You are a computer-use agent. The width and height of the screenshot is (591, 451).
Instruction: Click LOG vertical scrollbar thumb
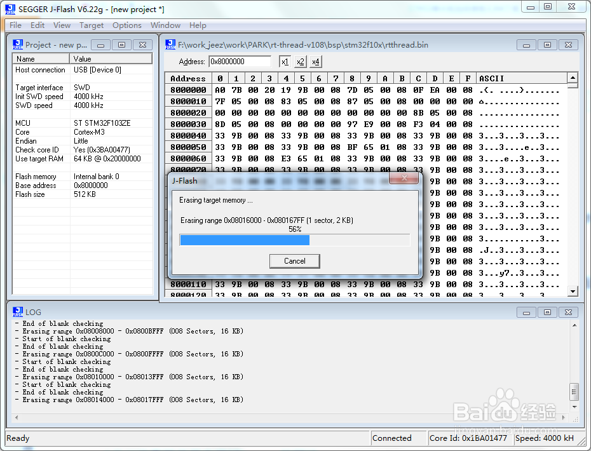[x=574, y=392]
